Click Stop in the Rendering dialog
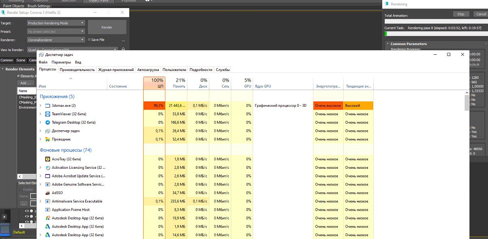The height and width of the screenshot is (239, 488). pos(461,14)
